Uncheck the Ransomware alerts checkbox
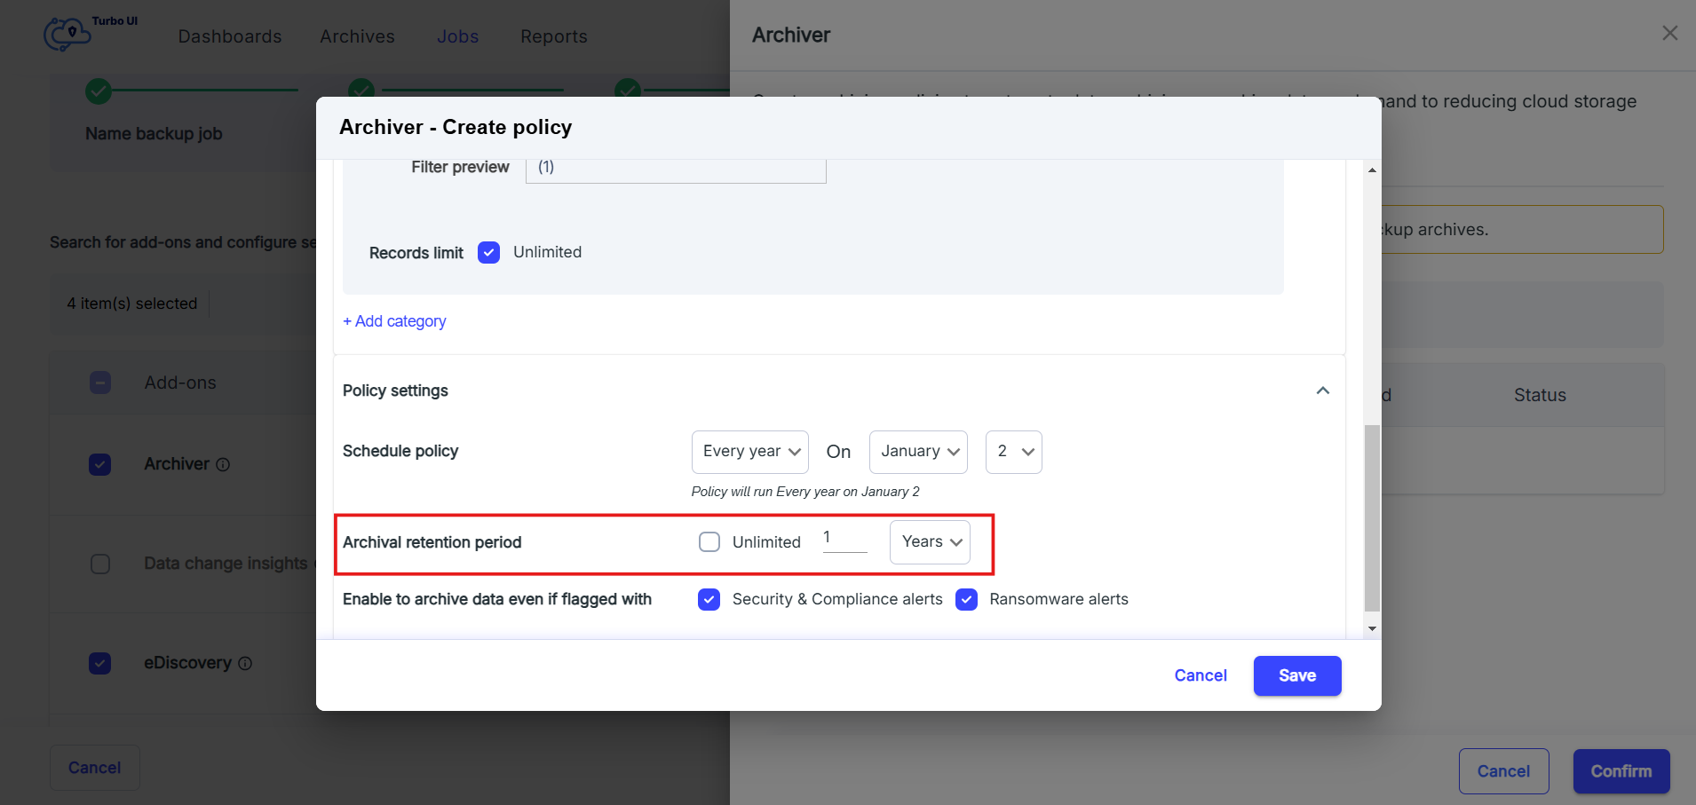Viewport: 1696px width, 805px height. point(966,600)
